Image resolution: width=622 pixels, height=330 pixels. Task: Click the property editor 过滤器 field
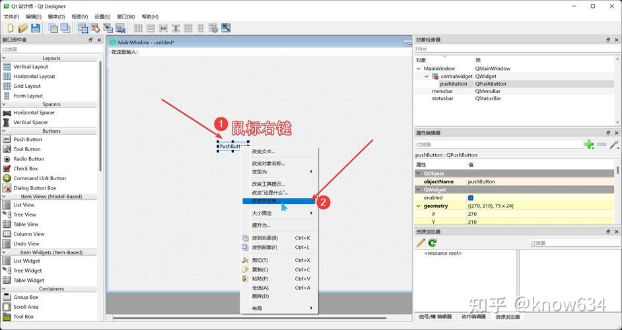tap(499, 145)
